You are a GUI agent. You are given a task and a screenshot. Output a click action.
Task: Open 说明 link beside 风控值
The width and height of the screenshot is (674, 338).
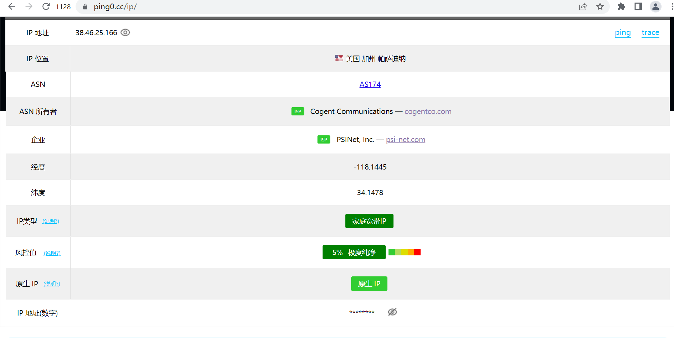coord(52,253)
